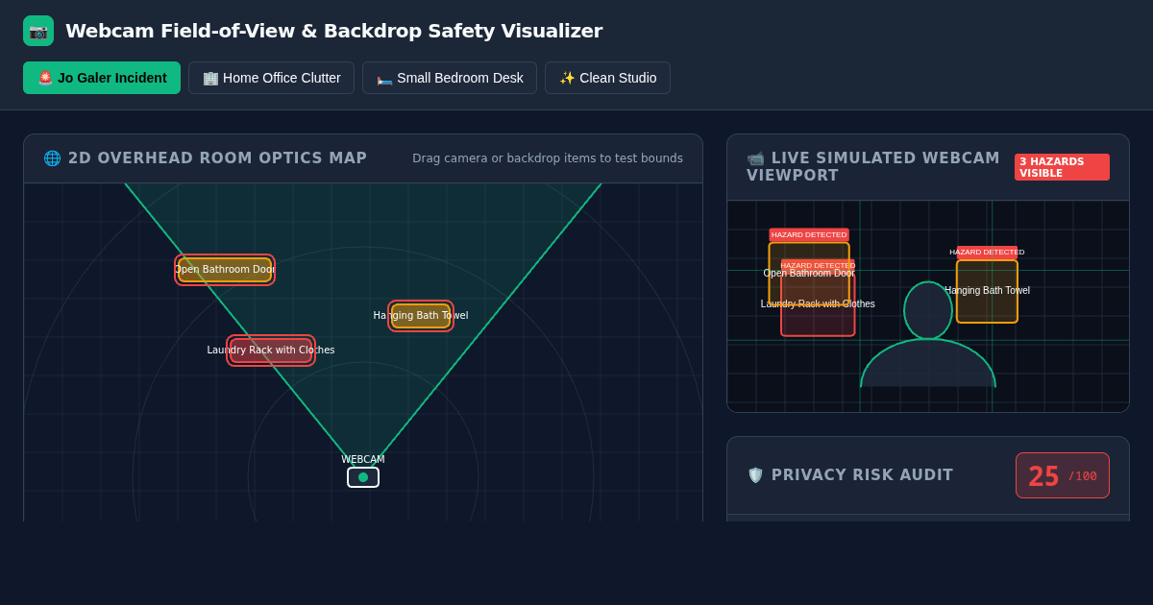
Task: Click the 2D Overhead Room Optics Map heading
Action: pyautogui.click(x=217, y=158)
